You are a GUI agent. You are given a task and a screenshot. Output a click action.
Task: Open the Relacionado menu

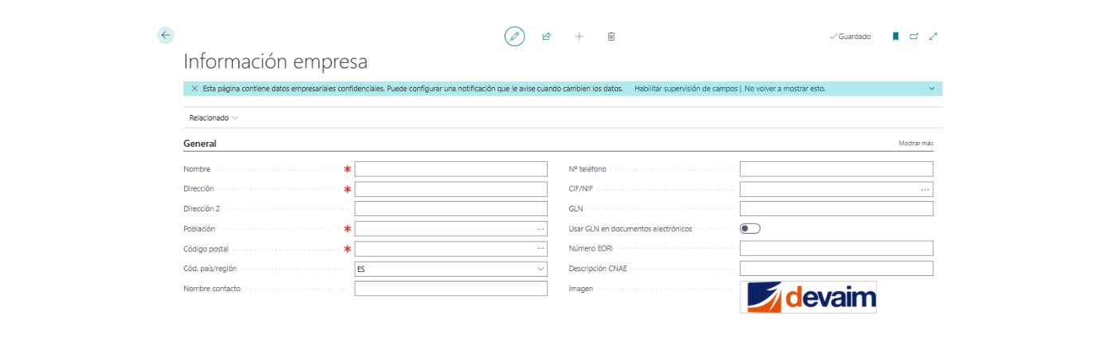click(x=214, y=118)
